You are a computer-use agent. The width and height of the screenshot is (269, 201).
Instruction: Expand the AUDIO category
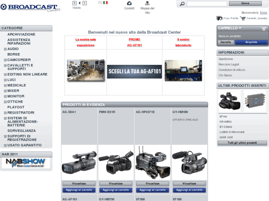click(x=5, y=49)
